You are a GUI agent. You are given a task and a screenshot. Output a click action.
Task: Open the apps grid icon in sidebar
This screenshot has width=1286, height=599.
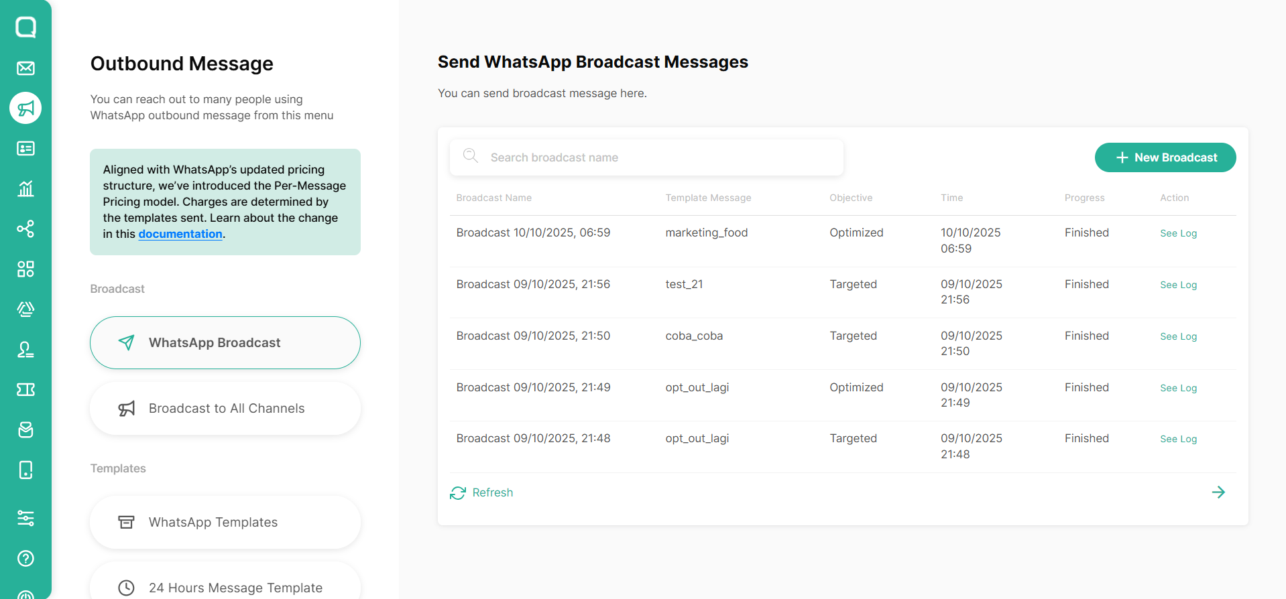pos(25,269)
